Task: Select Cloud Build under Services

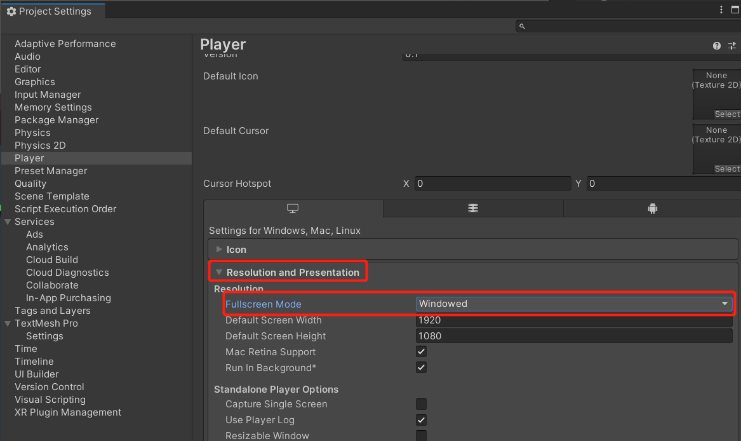Action: [52, 261]
